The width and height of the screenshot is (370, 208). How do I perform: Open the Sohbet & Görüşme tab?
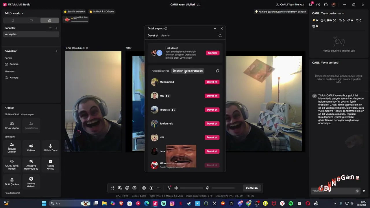click(102, 12)
